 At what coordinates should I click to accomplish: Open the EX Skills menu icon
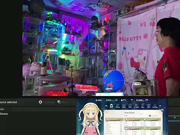coord(136,106)
